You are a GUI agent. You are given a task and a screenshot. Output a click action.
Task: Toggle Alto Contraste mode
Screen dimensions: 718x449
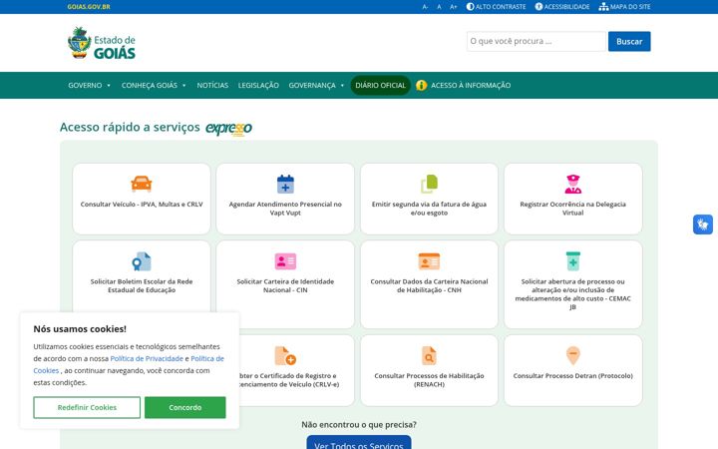coord(496,7)
